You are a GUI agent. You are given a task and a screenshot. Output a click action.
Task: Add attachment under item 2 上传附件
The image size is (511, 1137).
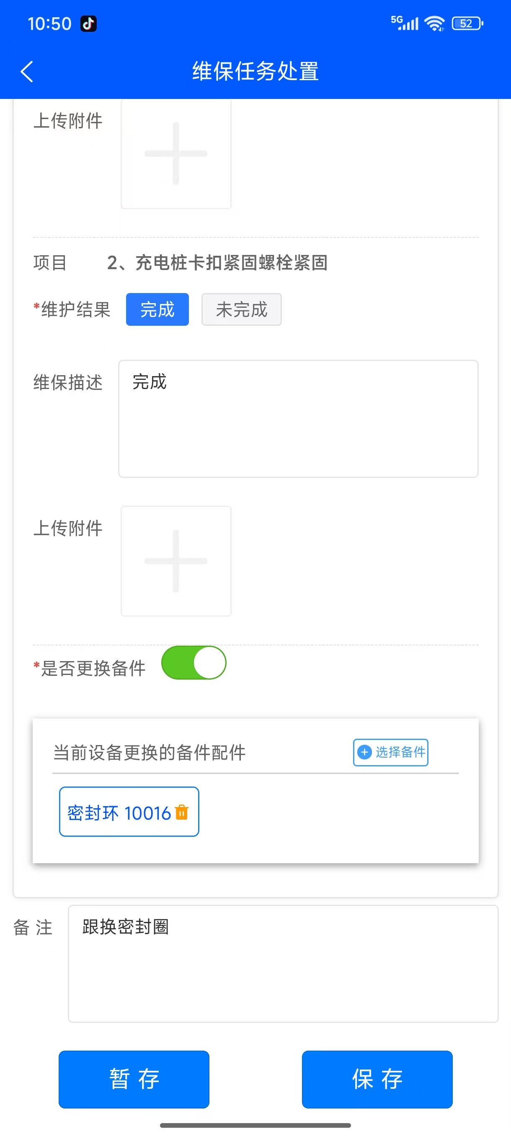coord(176,561)
